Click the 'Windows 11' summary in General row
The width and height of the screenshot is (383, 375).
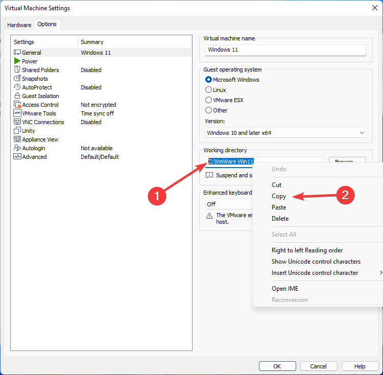pyautogui.click(x=96, y=53)
